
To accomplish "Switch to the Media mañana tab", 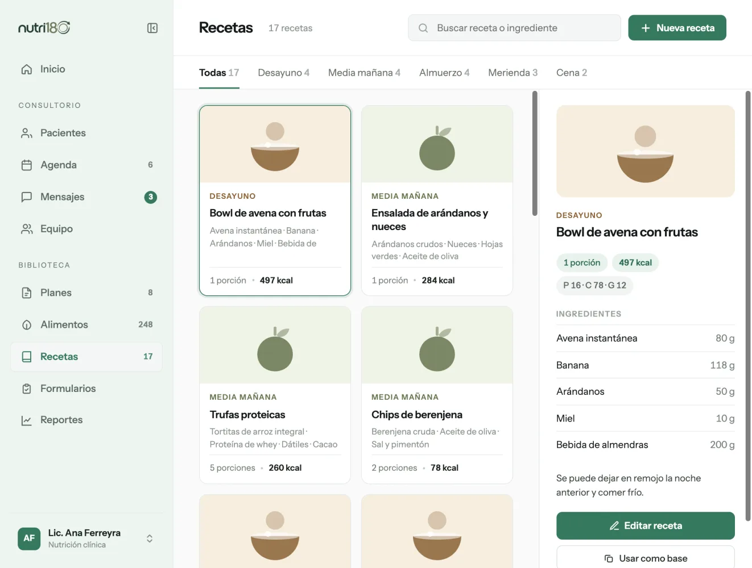I will pos(365,73).
